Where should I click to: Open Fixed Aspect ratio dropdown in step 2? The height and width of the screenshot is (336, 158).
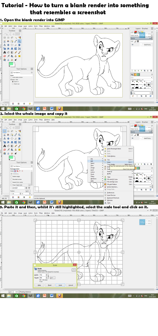(x=23, y=185)
